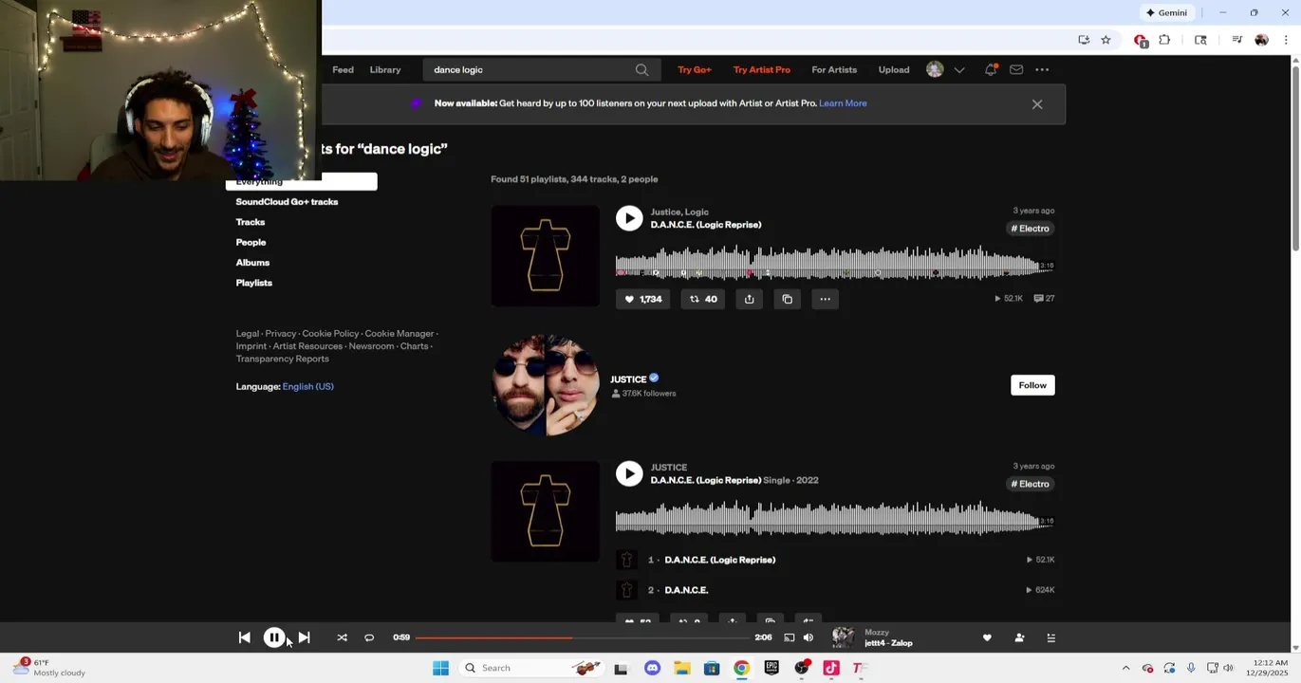Image resolution: width=1301 pixels, height=683 pixels.
Task: Skip to the previous track
Action: (244, 638)
